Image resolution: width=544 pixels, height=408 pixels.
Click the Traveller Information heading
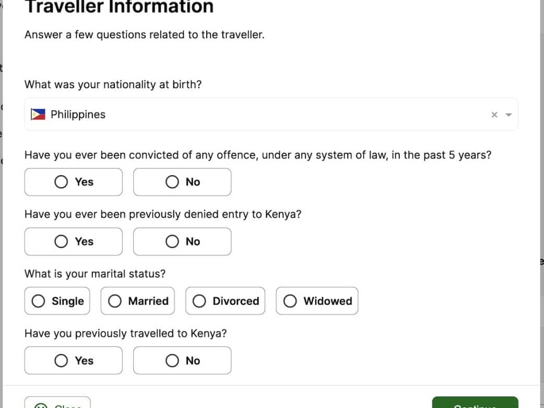pyautogui.click(x=119, y=7)
